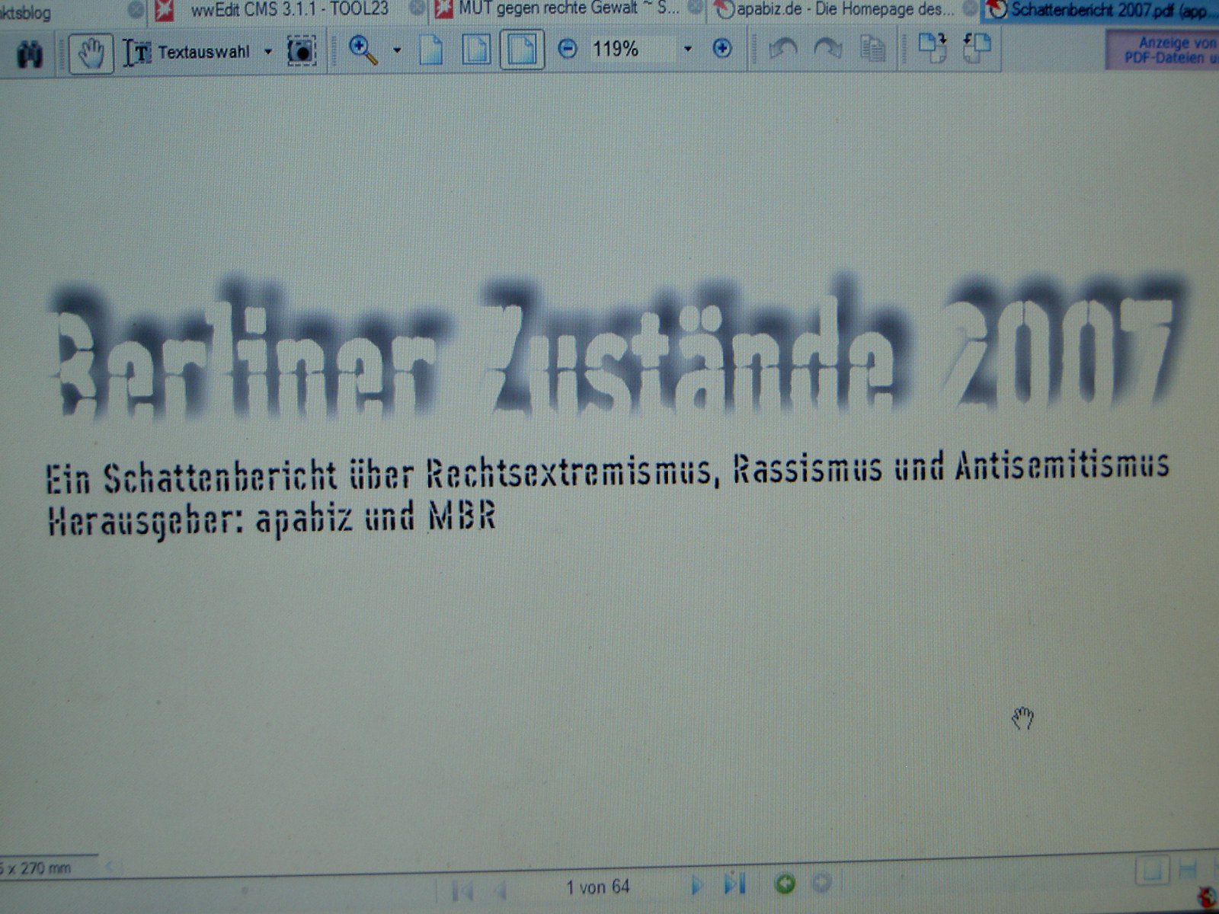Click the first of the paired page-arrow icons

[x=932, y=49]
